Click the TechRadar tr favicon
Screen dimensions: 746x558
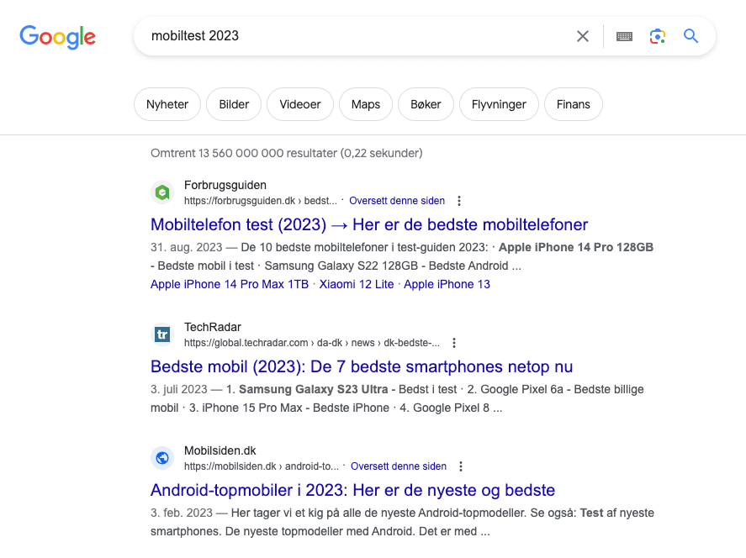point(162,334)
